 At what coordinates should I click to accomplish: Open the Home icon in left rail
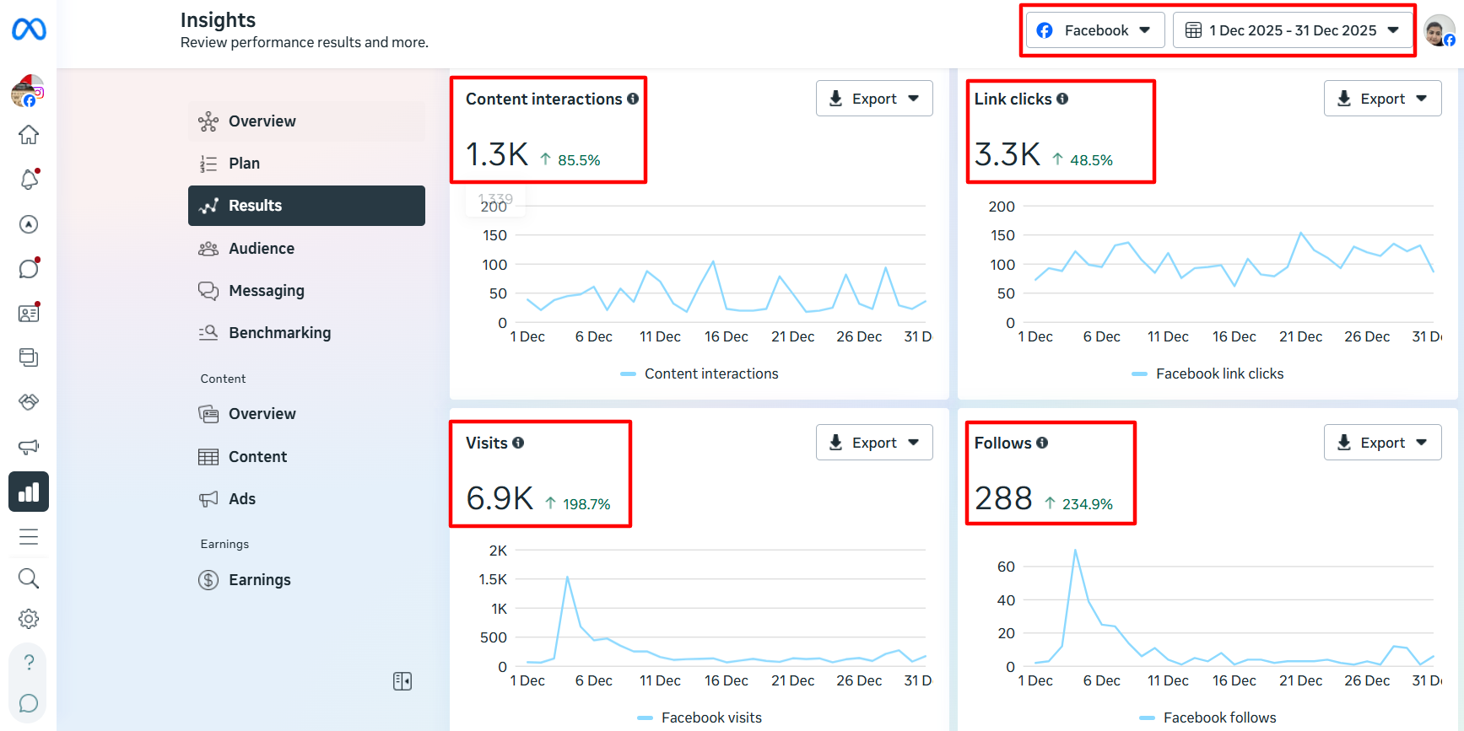tap(29, 135)
